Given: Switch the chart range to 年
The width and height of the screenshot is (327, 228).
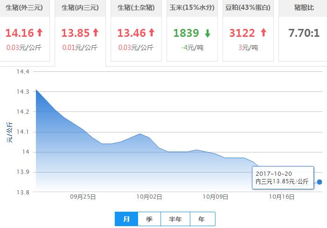Looking at the screenshot, I should [202, 219].
